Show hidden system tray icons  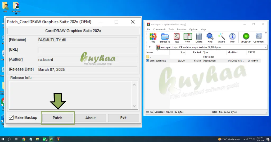coord(244,139)
